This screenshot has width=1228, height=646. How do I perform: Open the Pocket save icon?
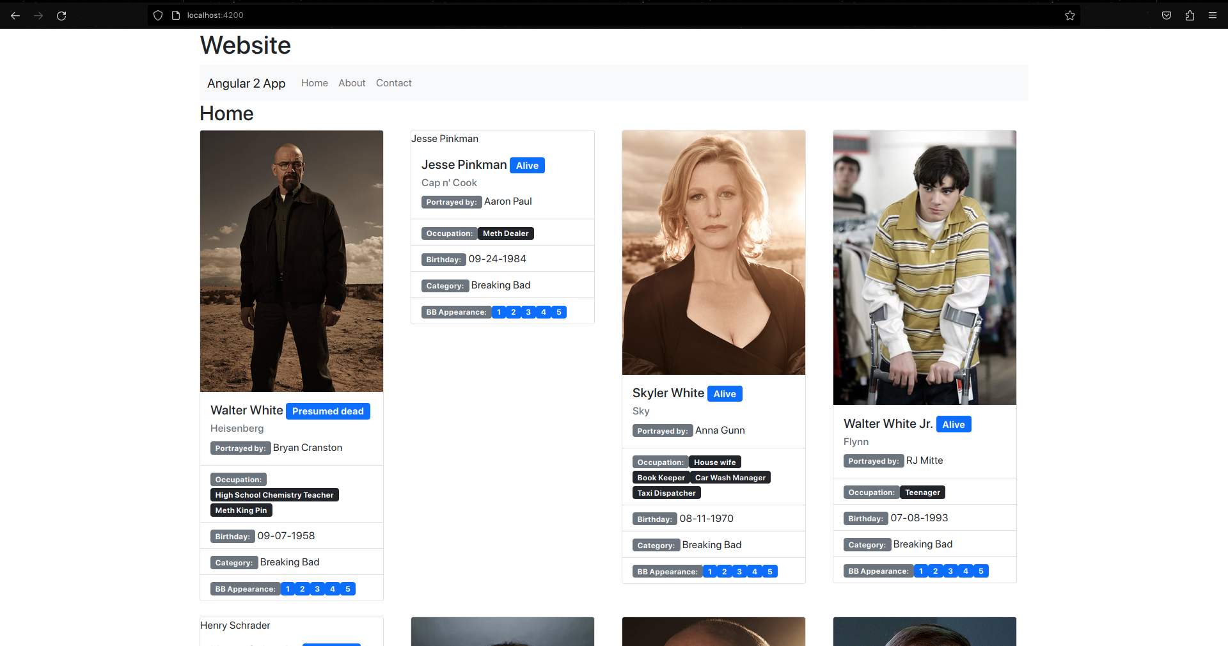[x=1167, y=15]
